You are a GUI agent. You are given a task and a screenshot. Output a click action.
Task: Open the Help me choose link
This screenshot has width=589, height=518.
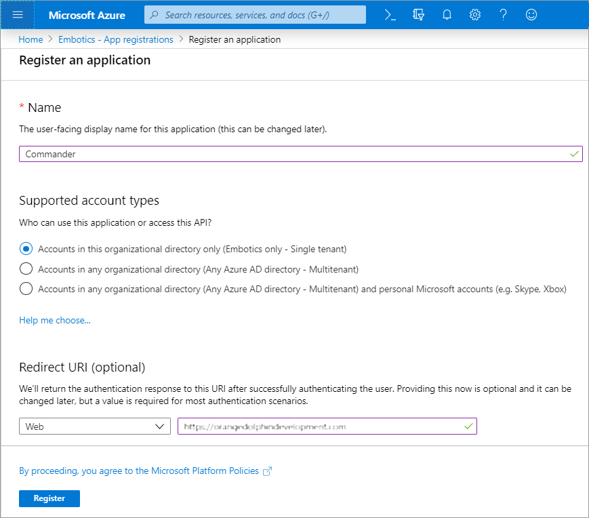(x=55, y=321)
